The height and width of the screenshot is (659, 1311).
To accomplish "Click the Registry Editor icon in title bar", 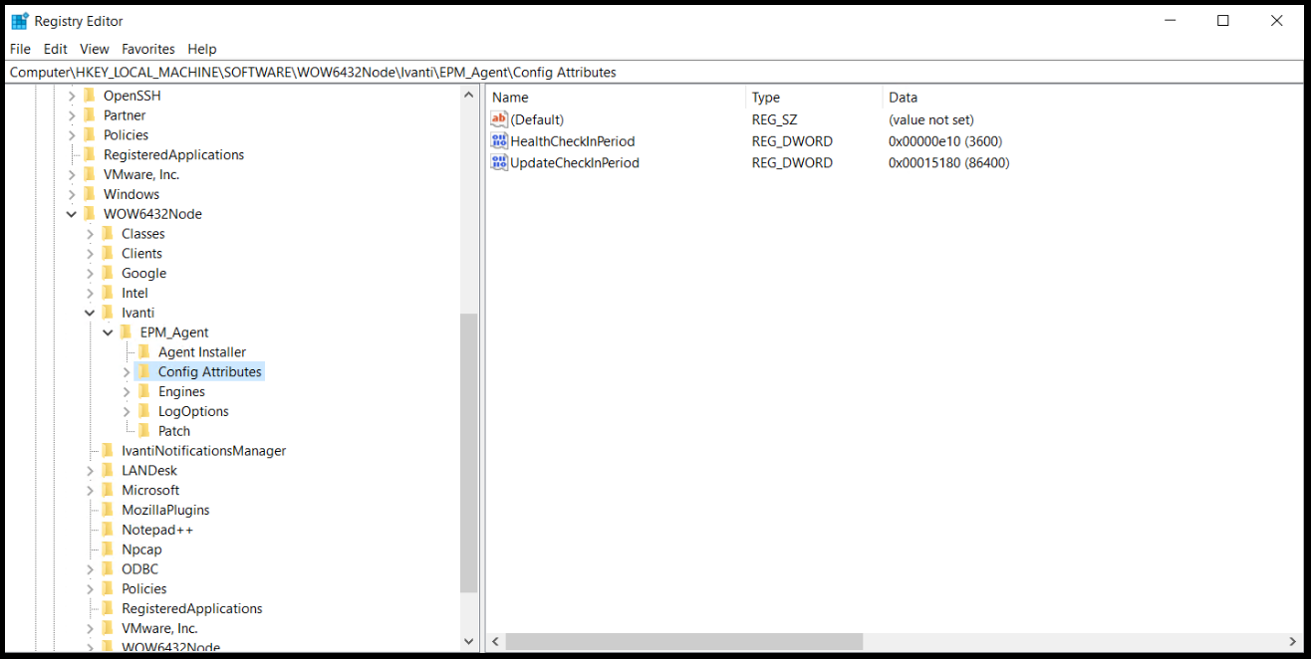I will [19, 20].
